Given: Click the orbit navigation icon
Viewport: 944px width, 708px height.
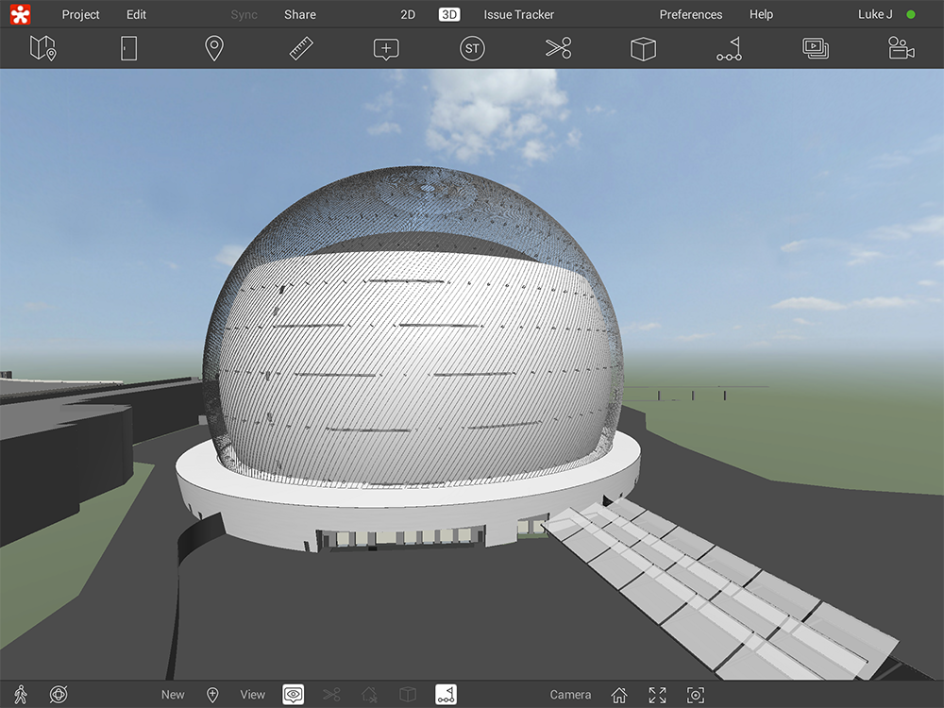Looking at the screenshot, I should 59,694.
